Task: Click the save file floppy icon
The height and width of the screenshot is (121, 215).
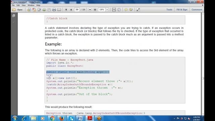Action: 49,10
